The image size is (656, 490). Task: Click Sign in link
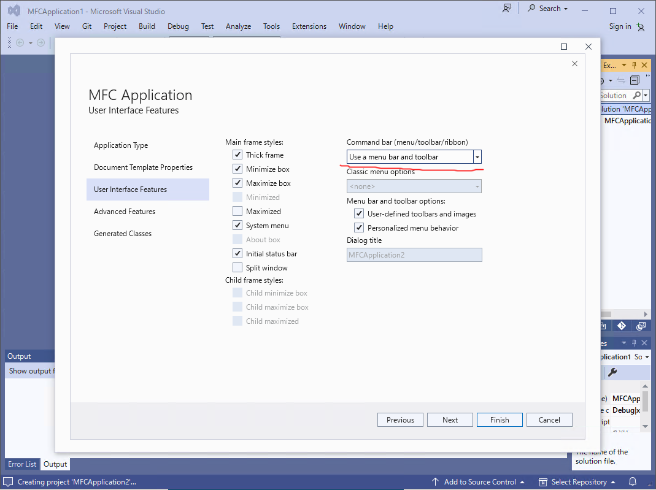[620, 26]
